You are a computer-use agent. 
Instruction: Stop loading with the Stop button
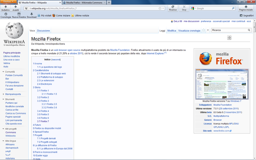[x=184, y=8]
